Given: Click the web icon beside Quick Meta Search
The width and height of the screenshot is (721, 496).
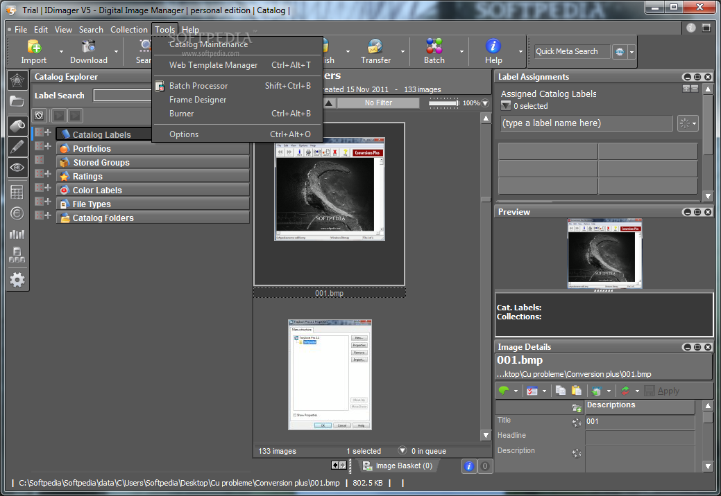Looking at the screenshot, I should [x=620, y=52].
